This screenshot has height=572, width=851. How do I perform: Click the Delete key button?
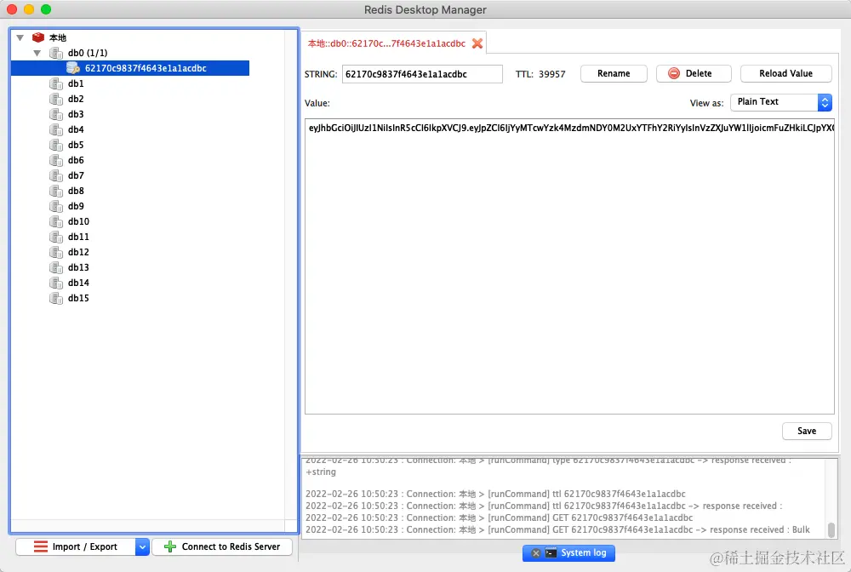[694, 74]
